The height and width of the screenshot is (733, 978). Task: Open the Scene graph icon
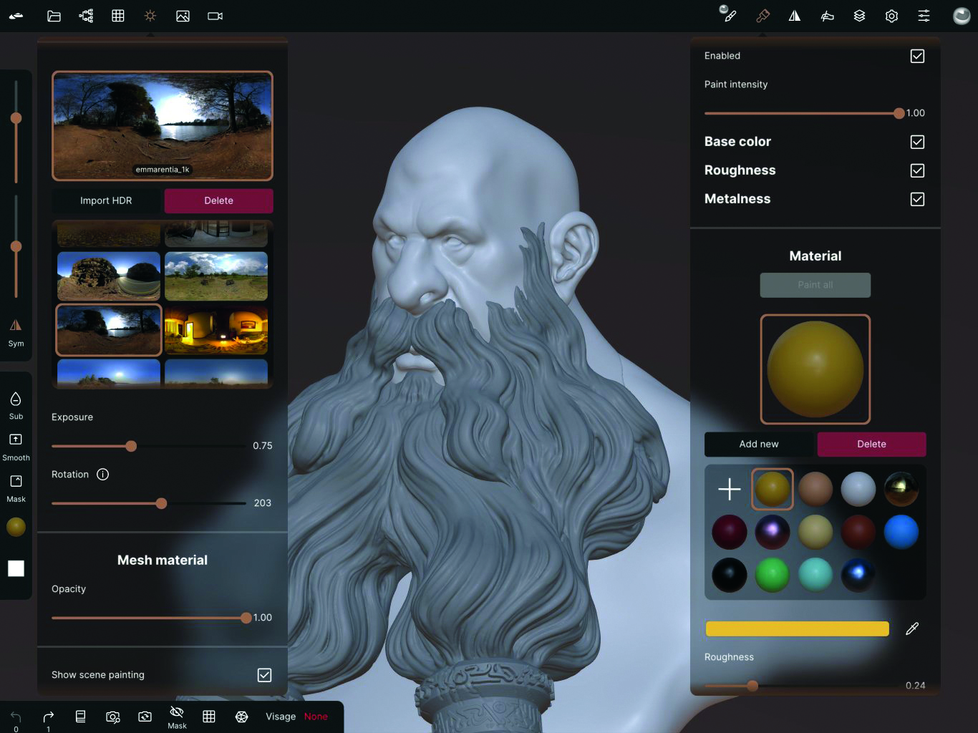(x=86, y=15)
